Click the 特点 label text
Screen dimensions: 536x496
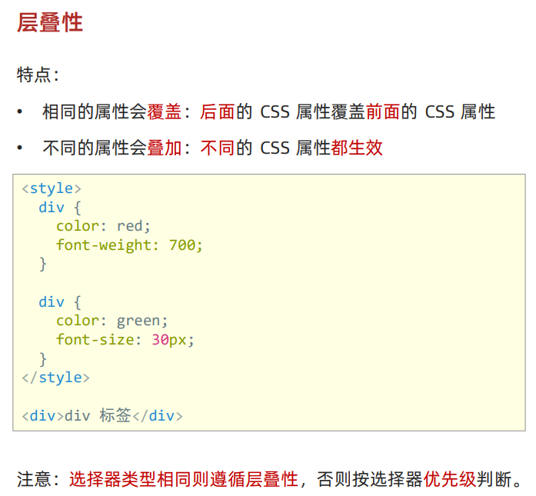tap(34, 75)
